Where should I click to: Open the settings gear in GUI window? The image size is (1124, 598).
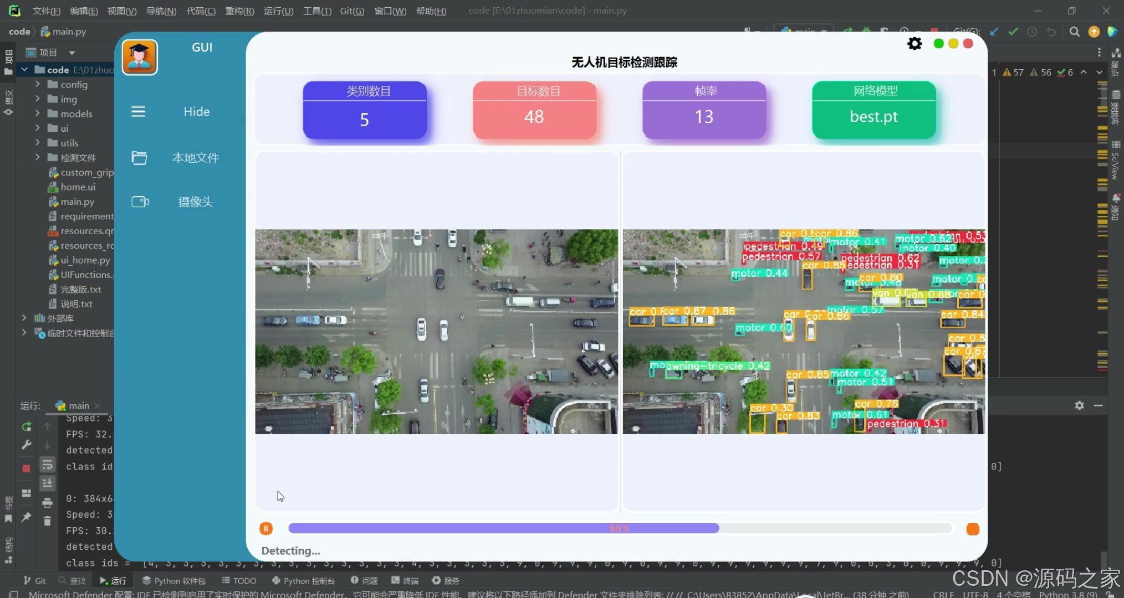(x=914, y=44)
